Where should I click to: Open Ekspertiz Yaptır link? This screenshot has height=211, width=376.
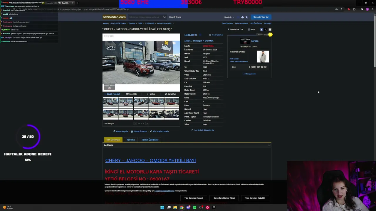tap(139, 131)
